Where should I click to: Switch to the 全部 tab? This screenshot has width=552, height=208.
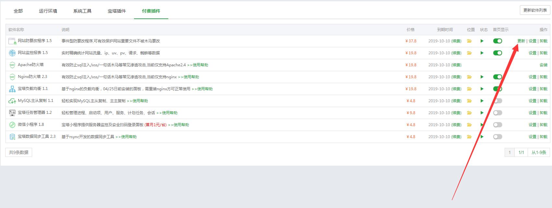click(18, 11)
